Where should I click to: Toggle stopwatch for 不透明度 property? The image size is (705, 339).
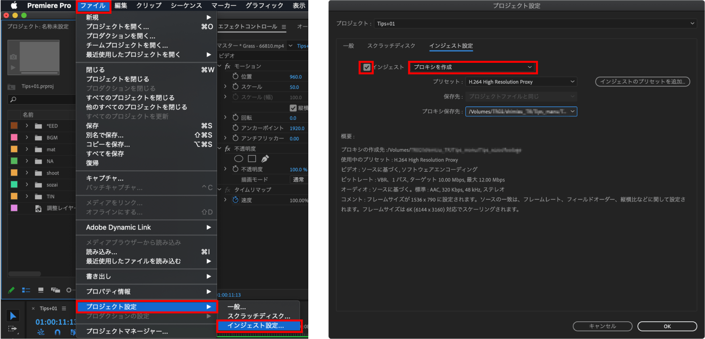pyautogui.click(x=235, y=169)
